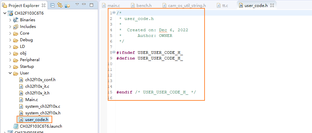312x133 pixels.
Task: Select ch32f10x_it.h file
Action: tap(37, 93)
